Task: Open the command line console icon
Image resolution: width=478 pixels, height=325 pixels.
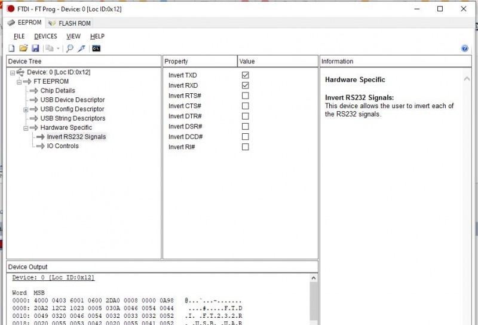Action: [x=96, y=48]
